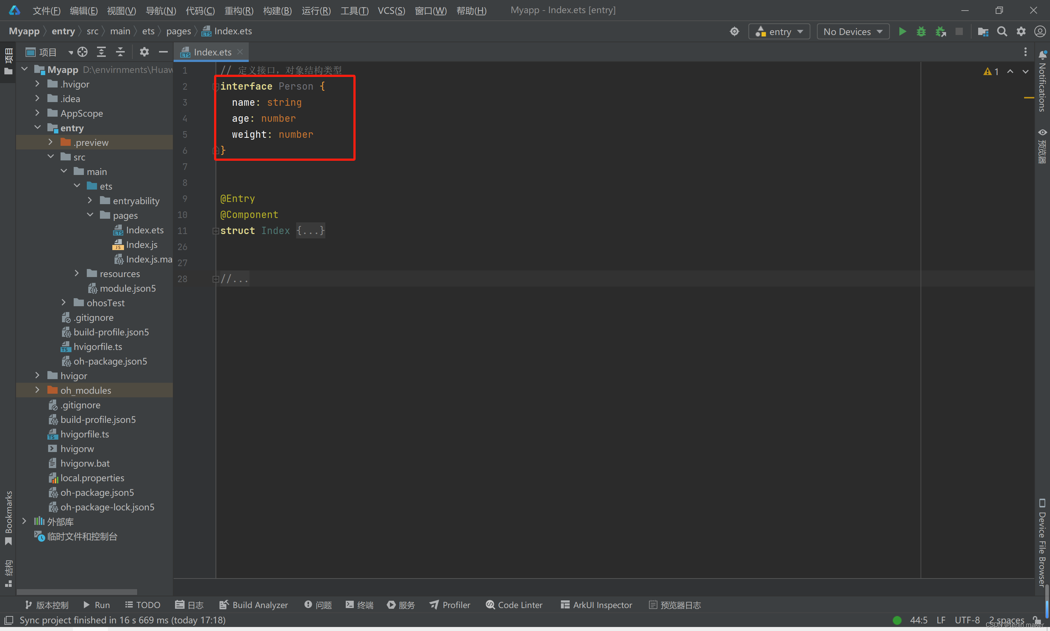Run the entry module with the green play icon
This screenshot has height=631, width=1050.
pos(903,31)
